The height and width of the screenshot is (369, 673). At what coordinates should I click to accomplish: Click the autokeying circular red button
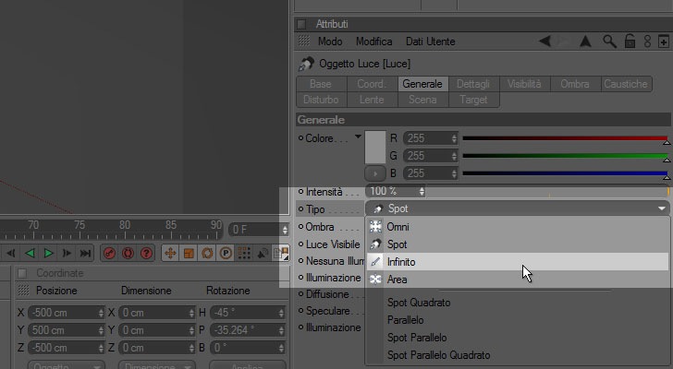click(x=128, y=253)
